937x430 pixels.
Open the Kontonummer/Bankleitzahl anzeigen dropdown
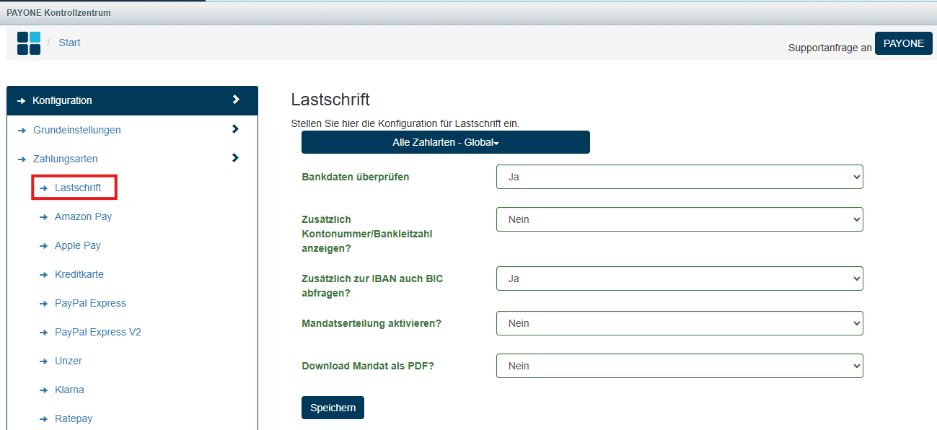click(x=679, y=219)
